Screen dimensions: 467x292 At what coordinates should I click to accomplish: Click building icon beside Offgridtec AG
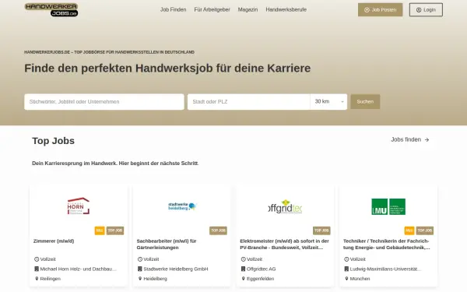point(244,269)
